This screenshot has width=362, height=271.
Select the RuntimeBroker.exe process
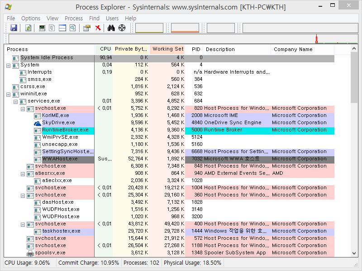(x=65, y=130)
